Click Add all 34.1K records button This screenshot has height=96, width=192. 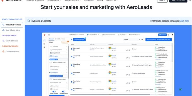tap(158, 40)
